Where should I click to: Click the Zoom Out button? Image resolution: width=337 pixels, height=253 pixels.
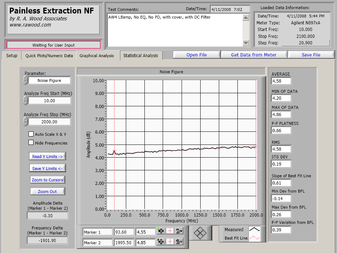(47, 191)
